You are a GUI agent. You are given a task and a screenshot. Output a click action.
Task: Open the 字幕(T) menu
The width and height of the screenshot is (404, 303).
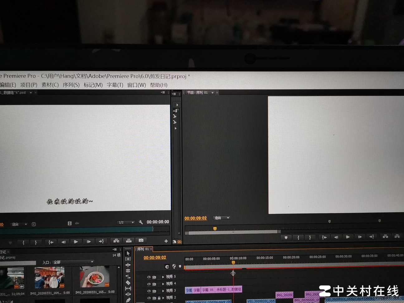(x=115, y=85)
